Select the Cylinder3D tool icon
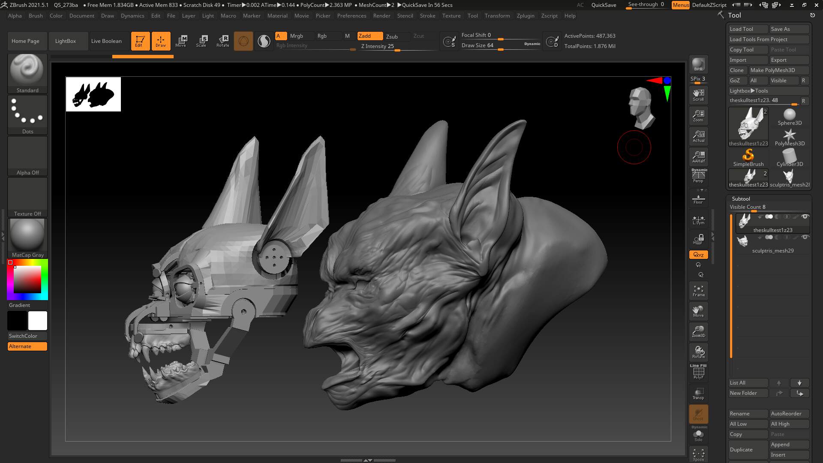This screenshot has width=823, height=463. click(790, 158)
